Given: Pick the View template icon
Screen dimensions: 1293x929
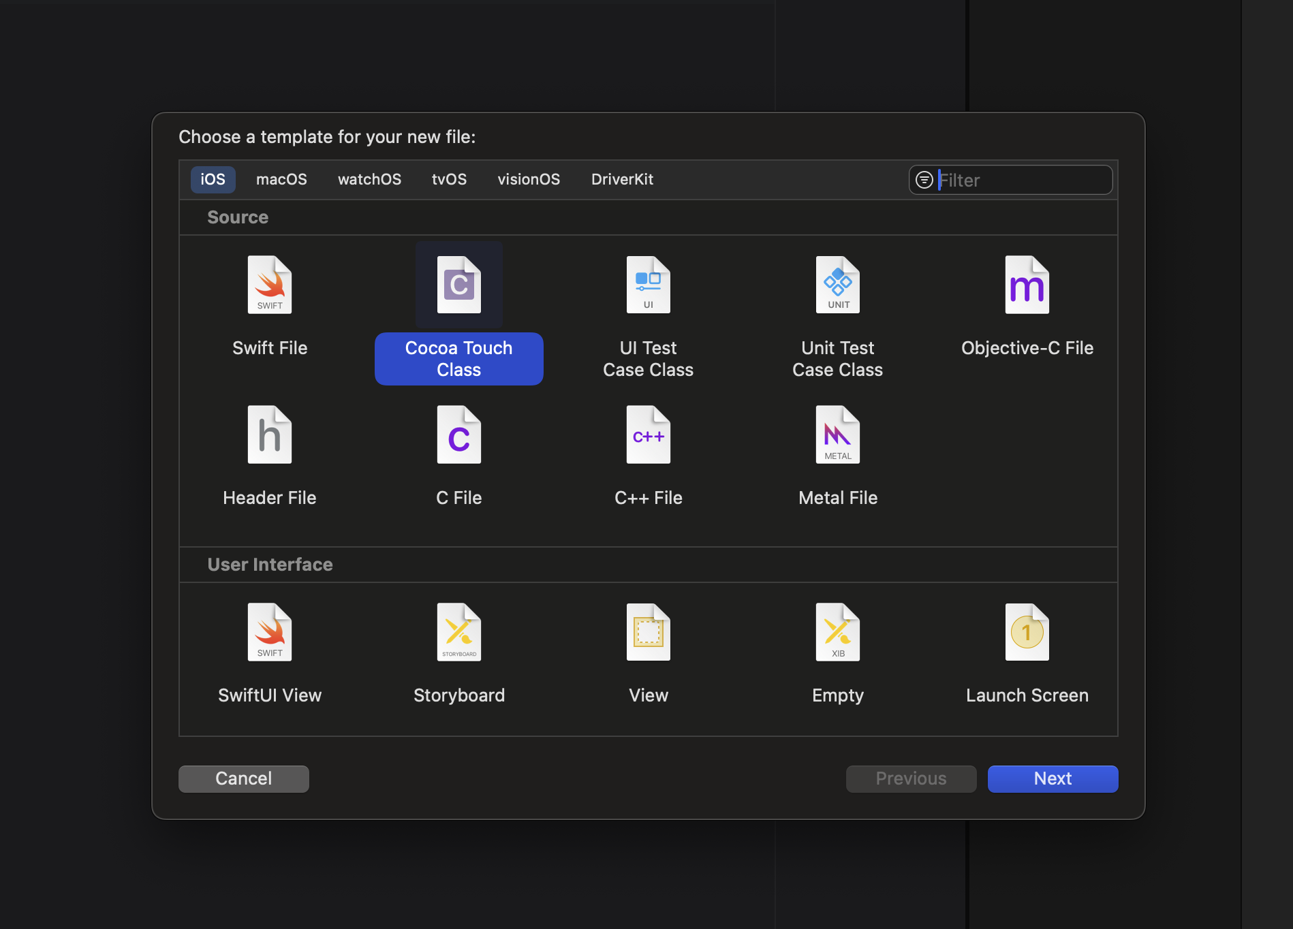Looking at the screenshot, I should [649, 632].
